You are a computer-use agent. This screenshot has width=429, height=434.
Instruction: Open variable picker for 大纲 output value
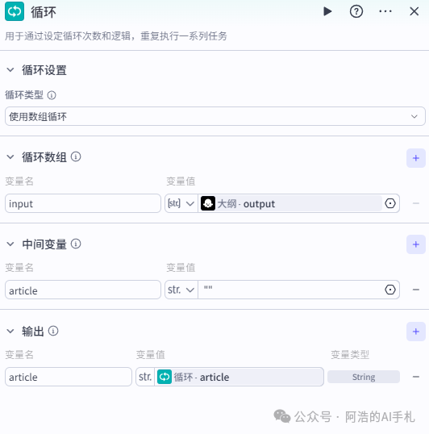tap(390, 203)
